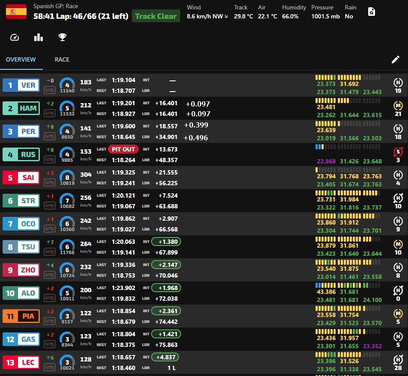Toggle PER's DRS indicator
The width and height of the screenshot is (408, 376).
(50, 136)
